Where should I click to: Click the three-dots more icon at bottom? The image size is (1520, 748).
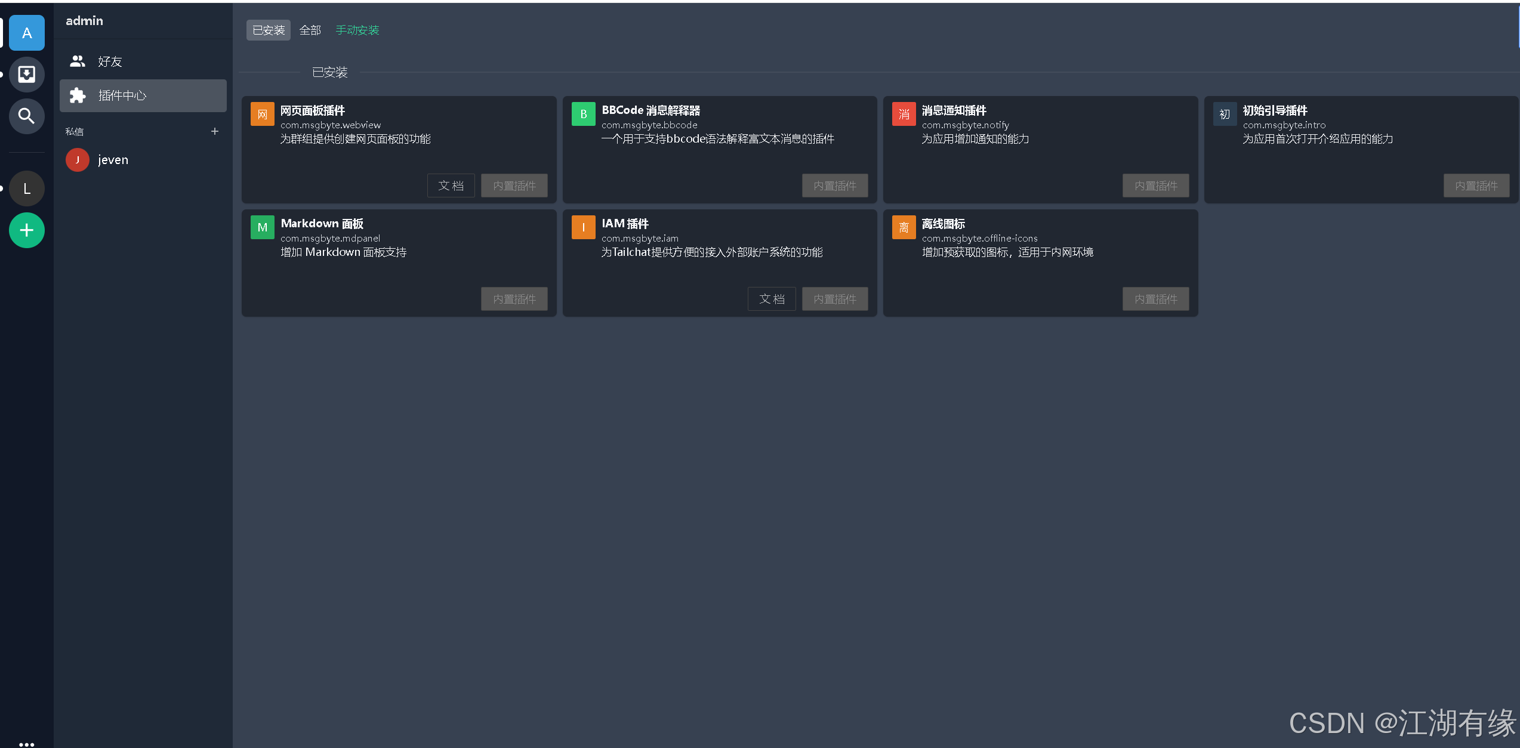[26, 743]
